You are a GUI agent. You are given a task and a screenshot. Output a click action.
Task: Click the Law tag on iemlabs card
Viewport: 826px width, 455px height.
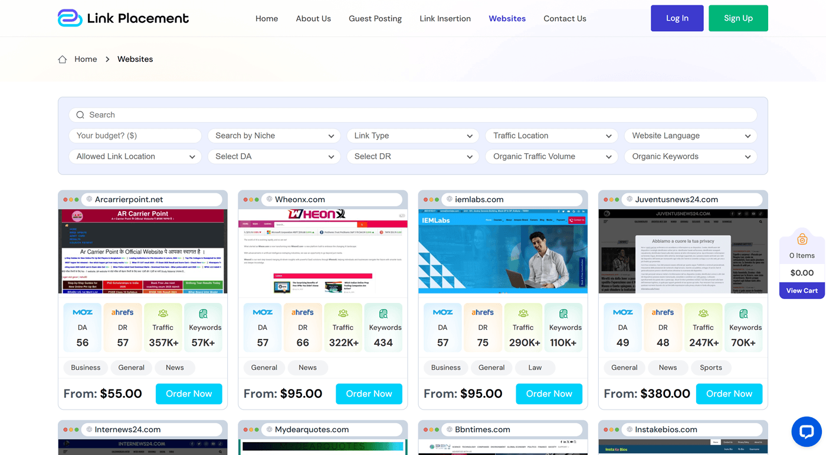535,368
